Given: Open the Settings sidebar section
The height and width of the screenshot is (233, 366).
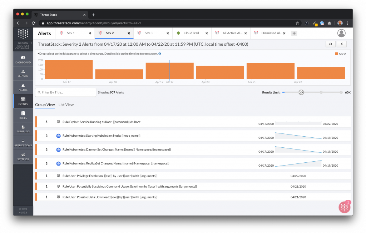Looking at the screenshot, I should point(23,157).
